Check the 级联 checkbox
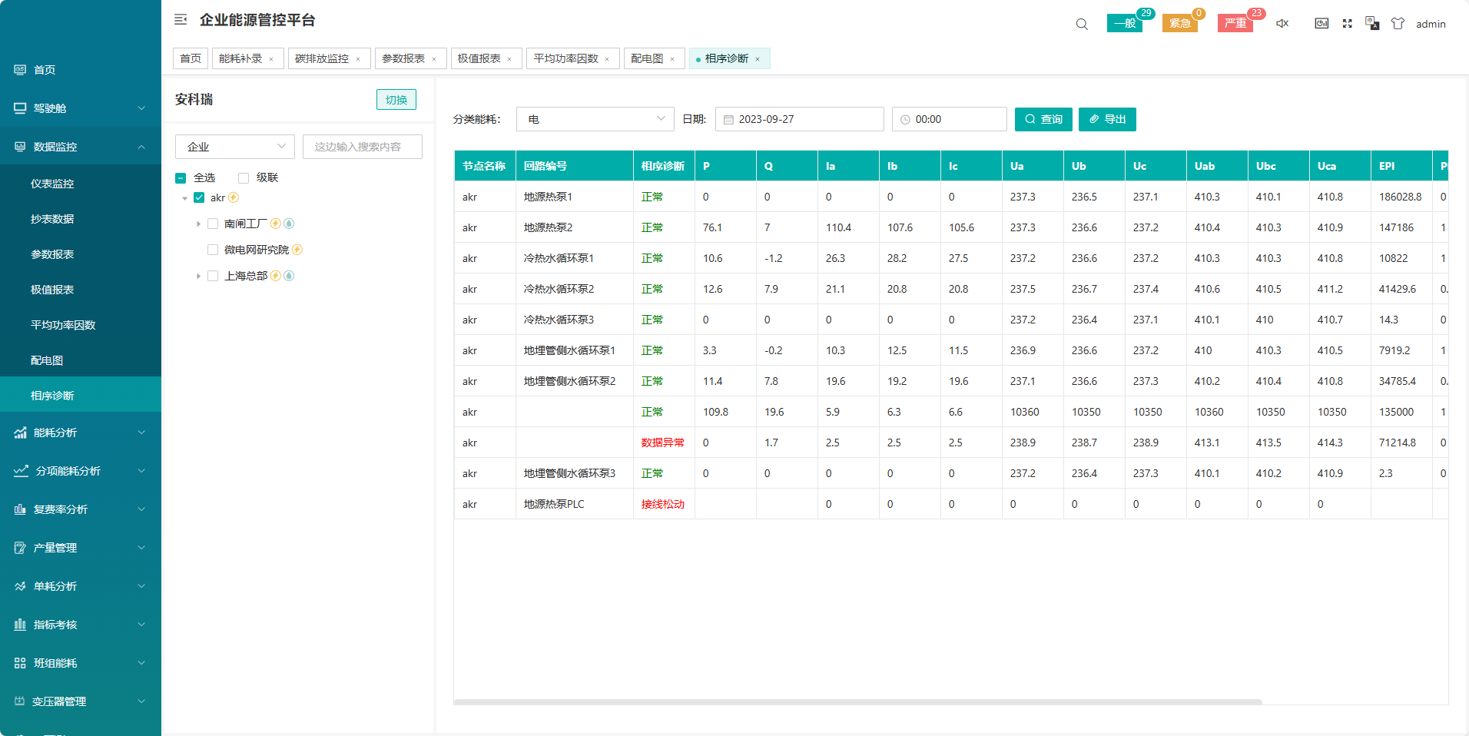This screenshot has height=736, width=1469. pos(244,178)
